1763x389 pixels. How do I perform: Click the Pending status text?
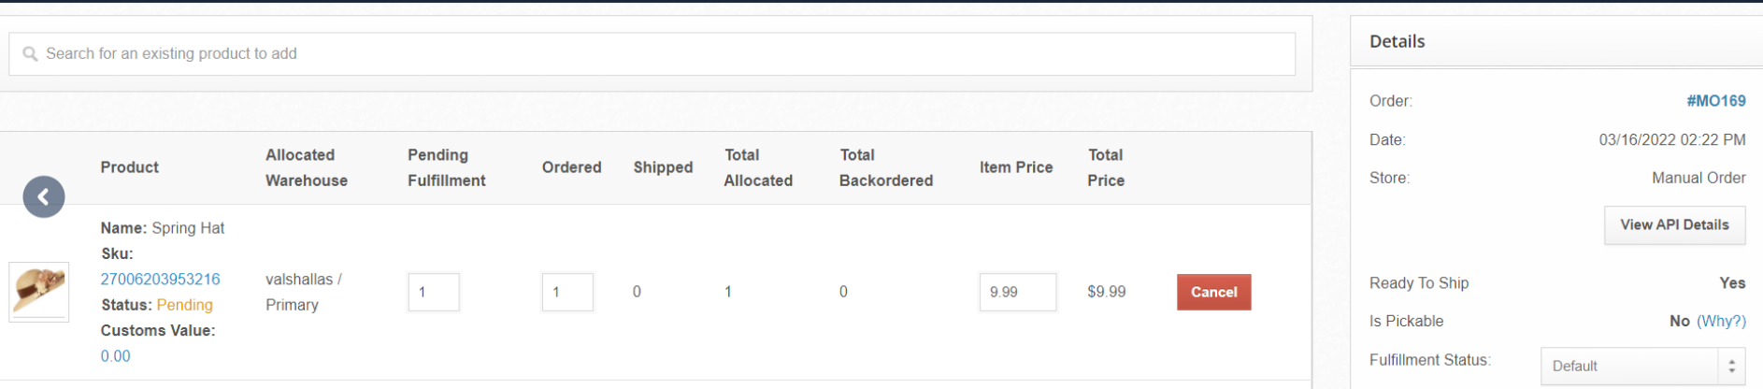coord(185,305)
